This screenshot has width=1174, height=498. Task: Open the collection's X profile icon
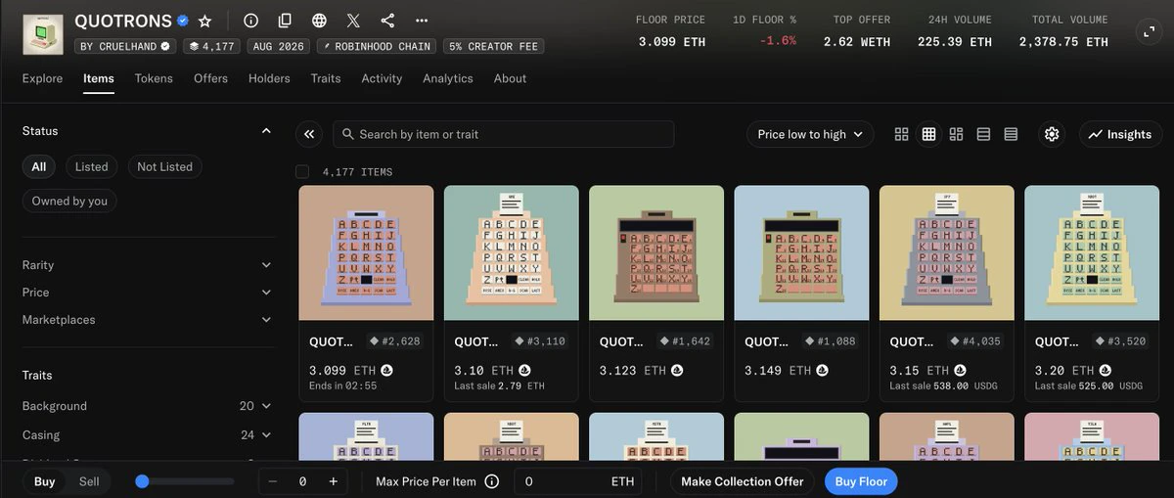click(353, 21)
